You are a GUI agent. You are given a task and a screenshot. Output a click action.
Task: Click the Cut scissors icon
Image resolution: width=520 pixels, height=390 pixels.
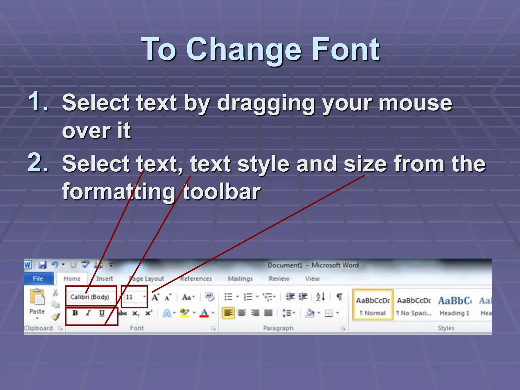tap(55, 293)
